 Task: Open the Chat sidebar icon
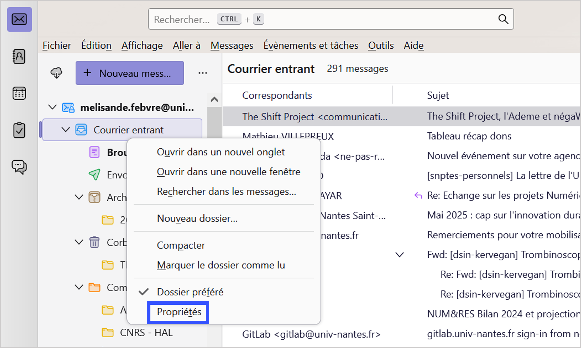pyautogui.click(x=19, y=167)
